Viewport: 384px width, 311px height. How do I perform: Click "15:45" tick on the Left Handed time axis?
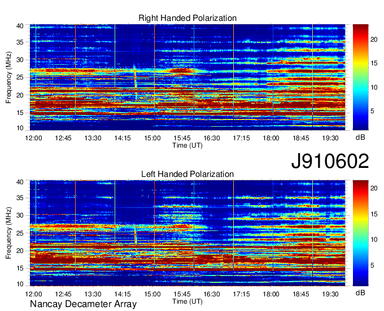[x=182, y=294]
